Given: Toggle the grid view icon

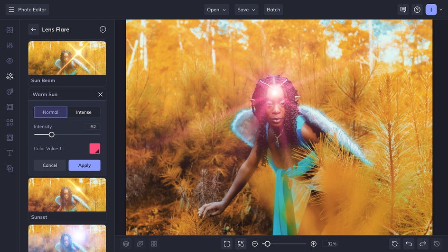Looking at the screenshot, I should (154, 244).
